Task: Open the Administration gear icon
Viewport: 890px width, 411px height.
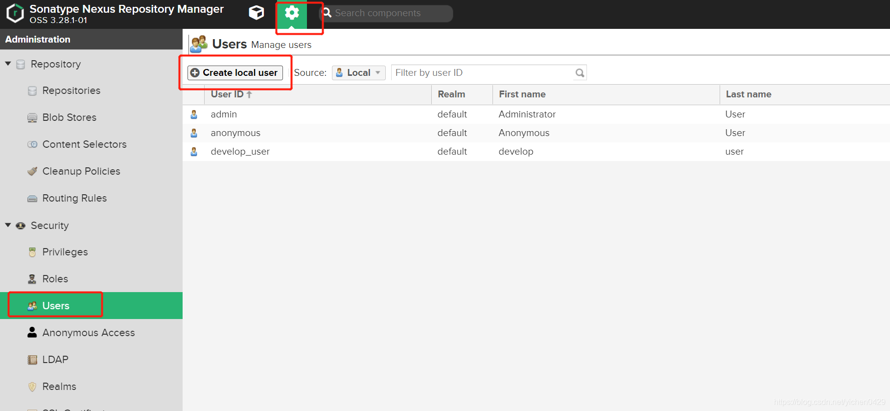Action: (x=292, y=13)
